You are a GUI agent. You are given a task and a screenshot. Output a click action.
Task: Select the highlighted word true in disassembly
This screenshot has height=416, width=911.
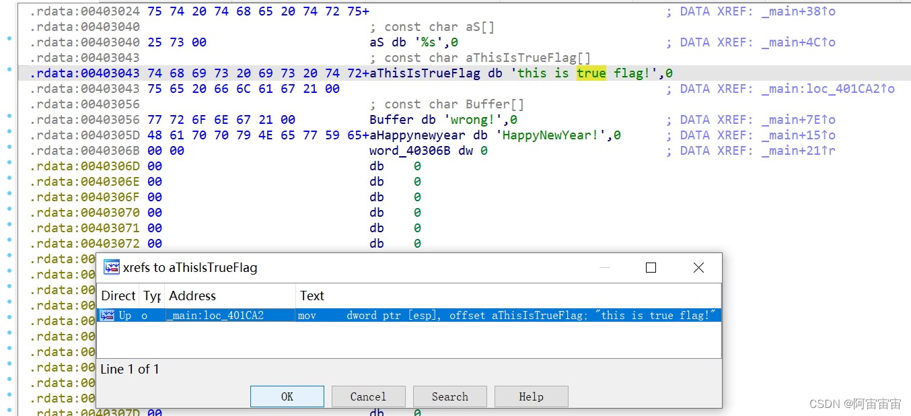591,73
